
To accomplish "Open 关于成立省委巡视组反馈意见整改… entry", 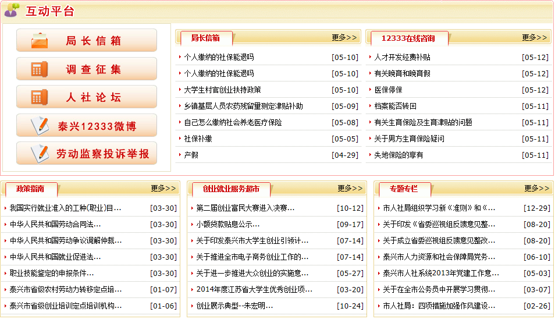I will 439,241.
